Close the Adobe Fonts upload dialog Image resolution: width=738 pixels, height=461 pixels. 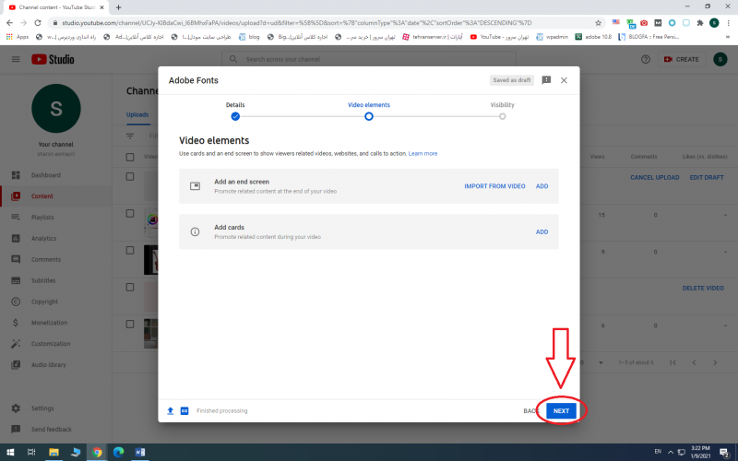point(564,80)
